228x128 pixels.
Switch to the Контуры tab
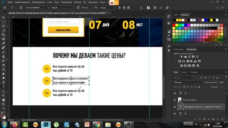click(x=194, y=72)
